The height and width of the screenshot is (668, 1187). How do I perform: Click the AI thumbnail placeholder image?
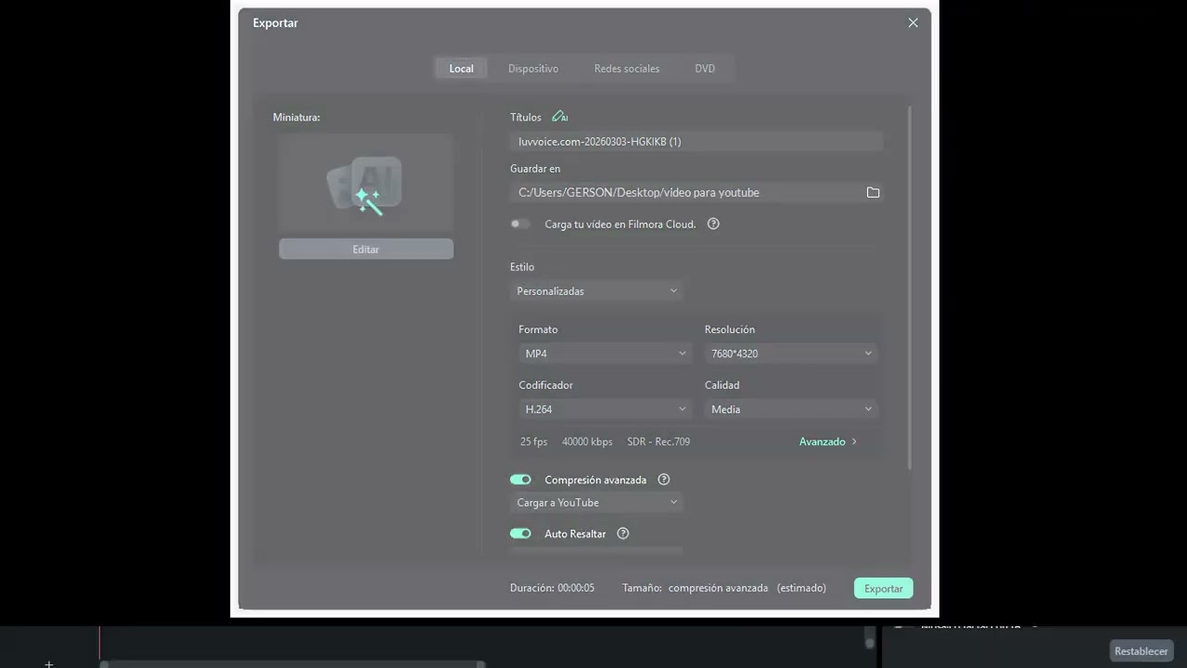click(366, 183)
